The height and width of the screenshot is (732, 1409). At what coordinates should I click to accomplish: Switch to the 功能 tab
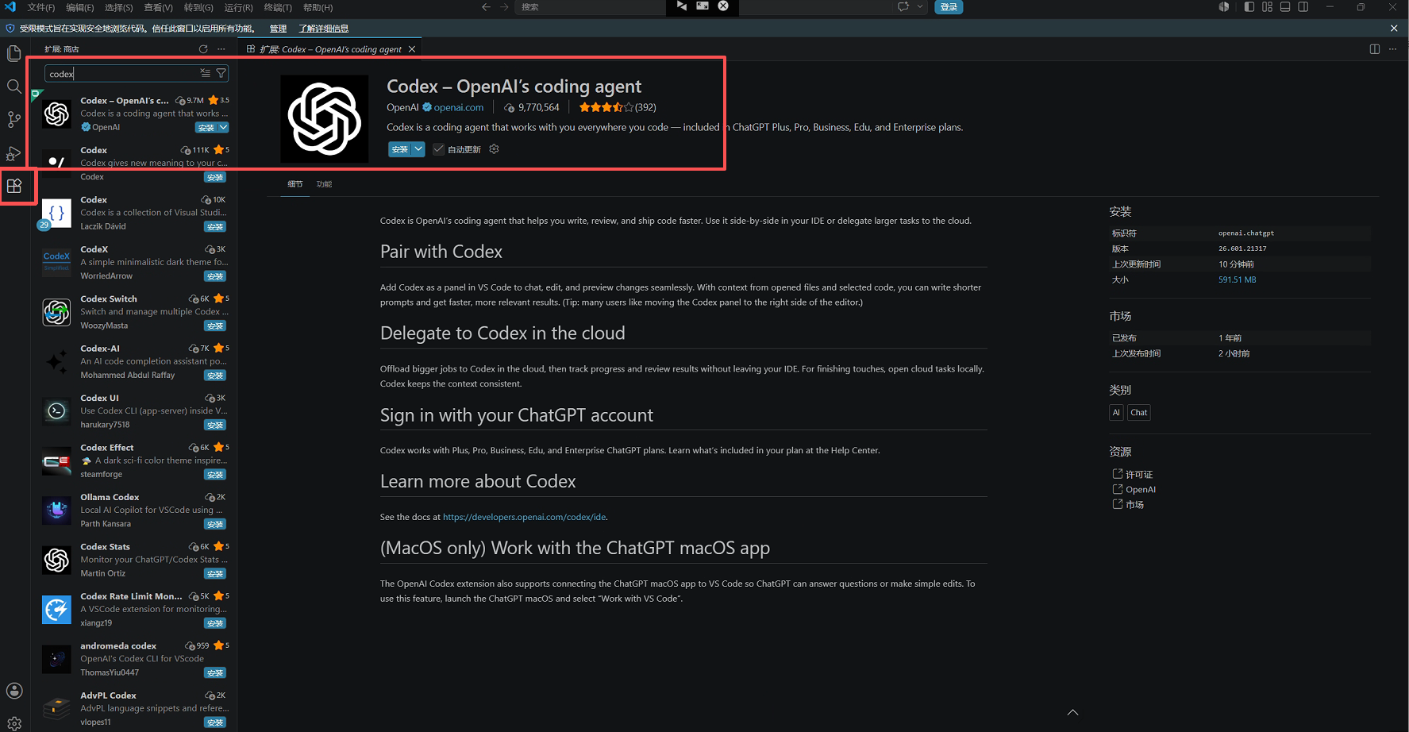point(324,184)
